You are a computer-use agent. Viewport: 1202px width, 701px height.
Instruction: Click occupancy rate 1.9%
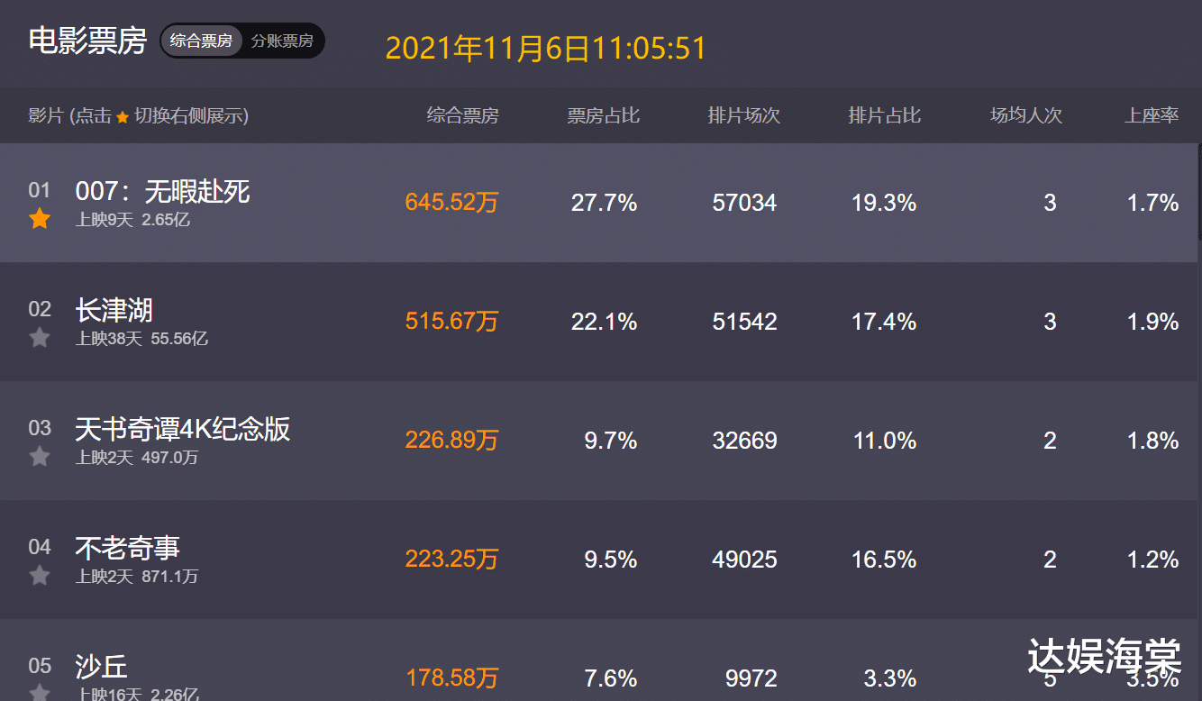[x=1153, y=322]
